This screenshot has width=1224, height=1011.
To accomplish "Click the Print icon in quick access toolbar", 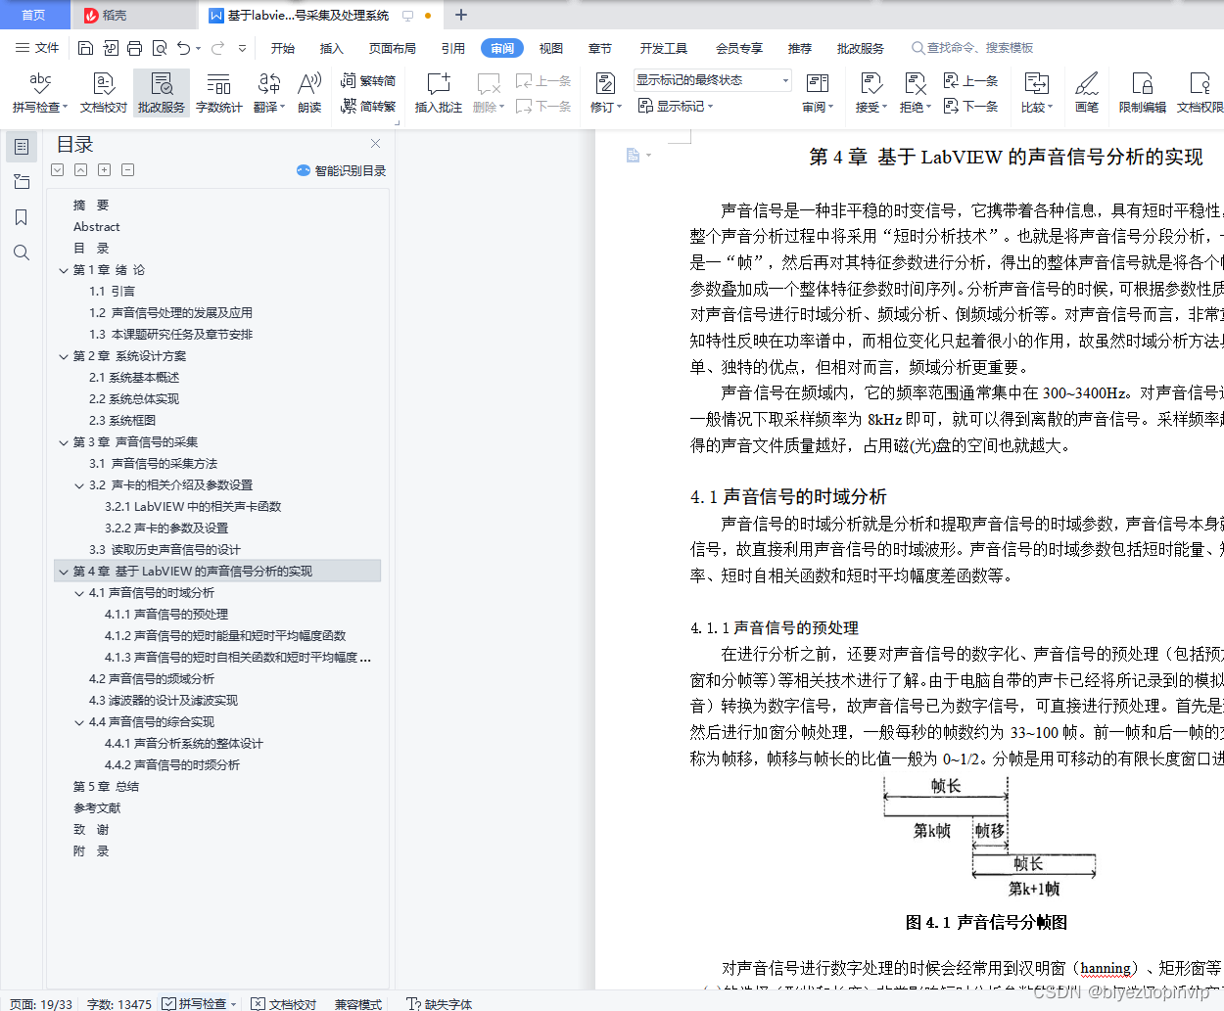I will (134, 48).
